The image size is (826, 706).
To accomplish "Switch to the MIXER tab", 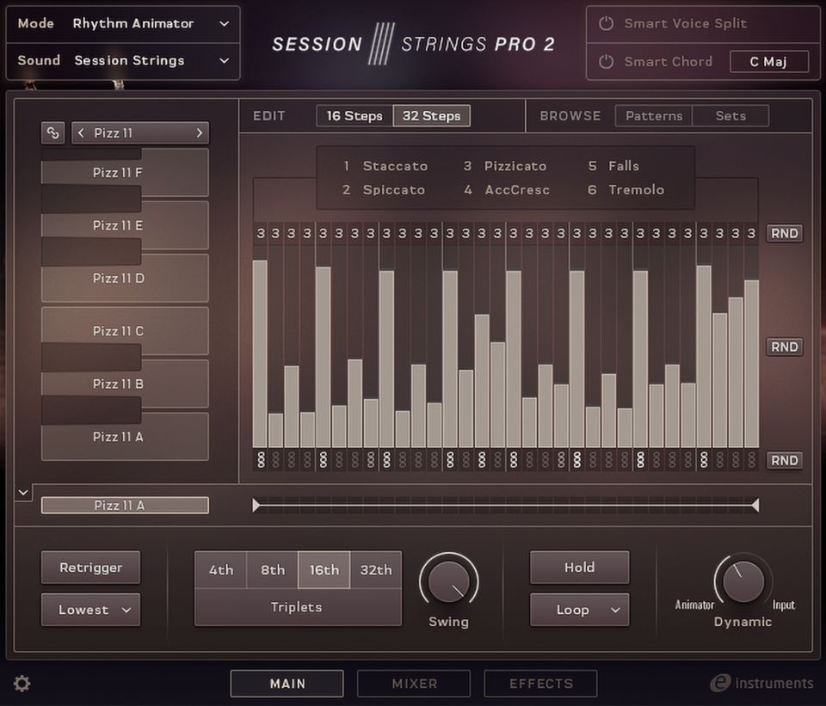I will pos(414,684).
